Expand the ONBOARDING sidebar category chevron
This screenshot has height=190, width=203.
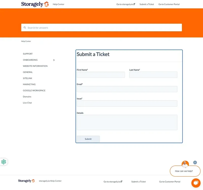pos(54,60)
